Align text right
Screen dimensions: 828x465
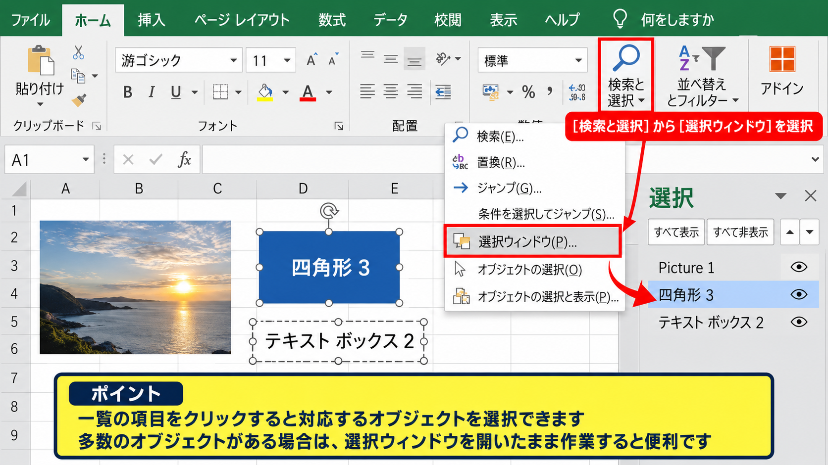pyautogui.click(x=414, y=92)
